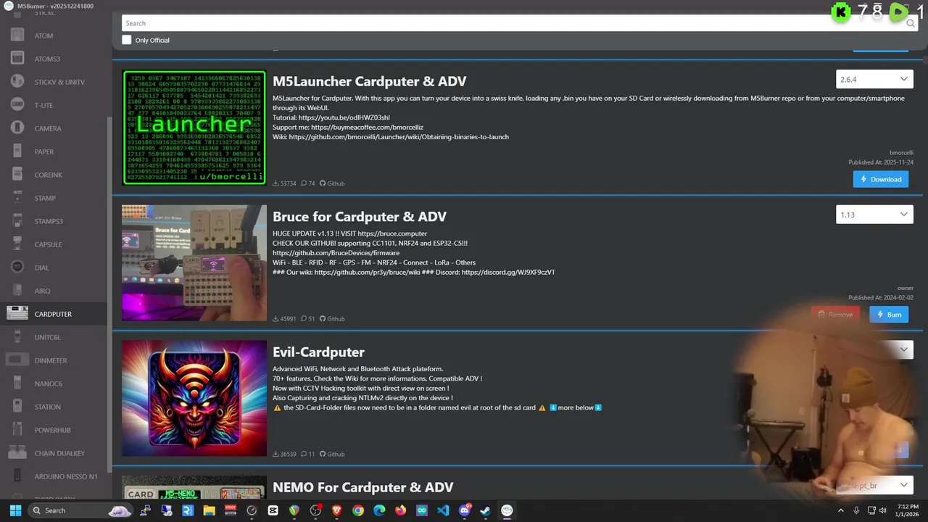This screenshot has height=522, width=928.
Task: Expand Evil-Cardputer version dropdown arrow
Action: click(x=904, y=349)
